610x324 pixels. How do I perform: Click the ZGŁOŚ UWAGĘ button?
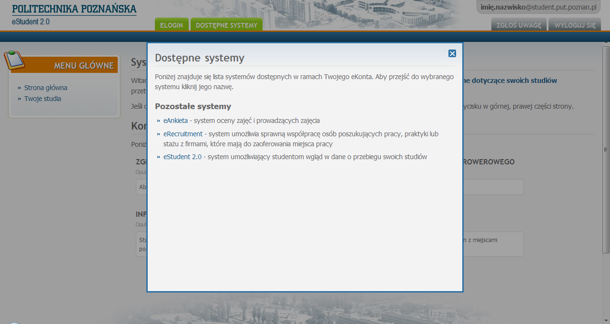pyautogui.click(x=519, y=25)
